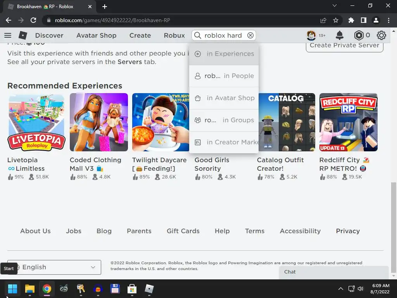Open Roblox app from taskbar

click(x=149, y=289)
